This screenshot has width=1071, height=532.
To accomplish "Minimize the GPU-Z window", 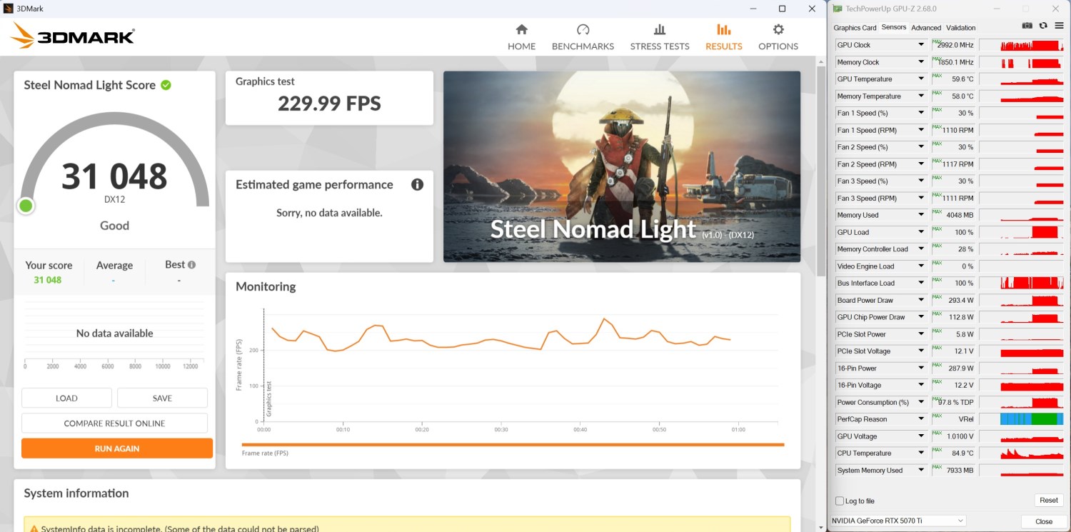I will [995, 9].
